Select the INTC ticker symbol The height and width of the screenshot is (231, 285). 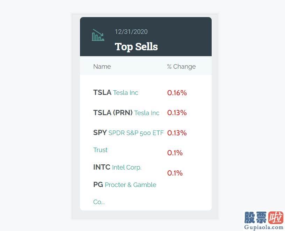[102, 167]
